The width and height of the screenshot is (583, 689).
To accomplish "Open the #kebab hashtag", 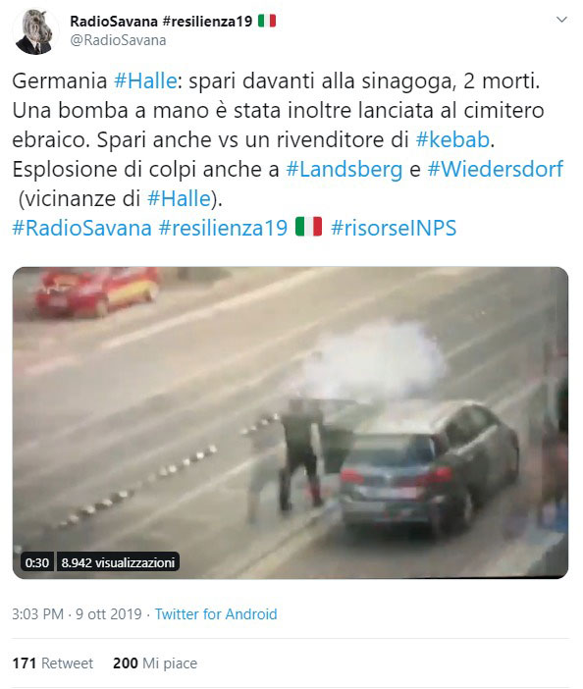I will [452, 139].
